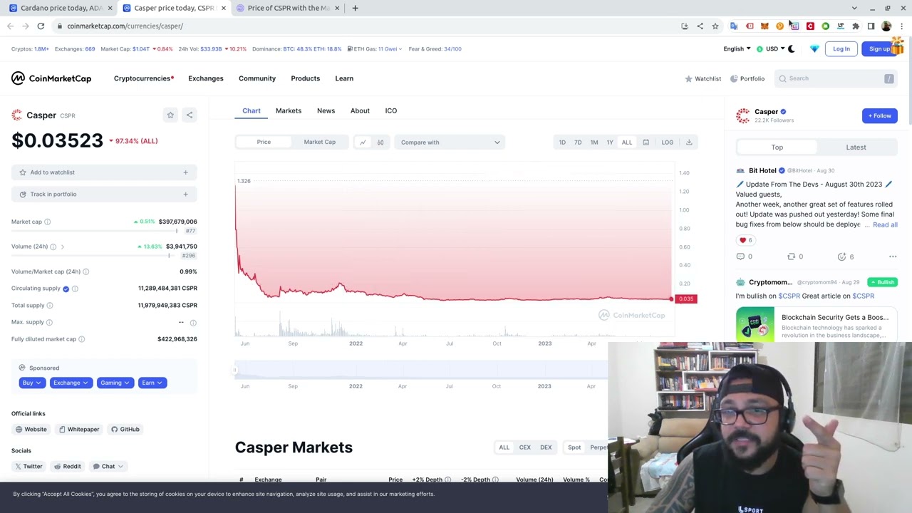Filter markets by DEX

click(546, 447)
